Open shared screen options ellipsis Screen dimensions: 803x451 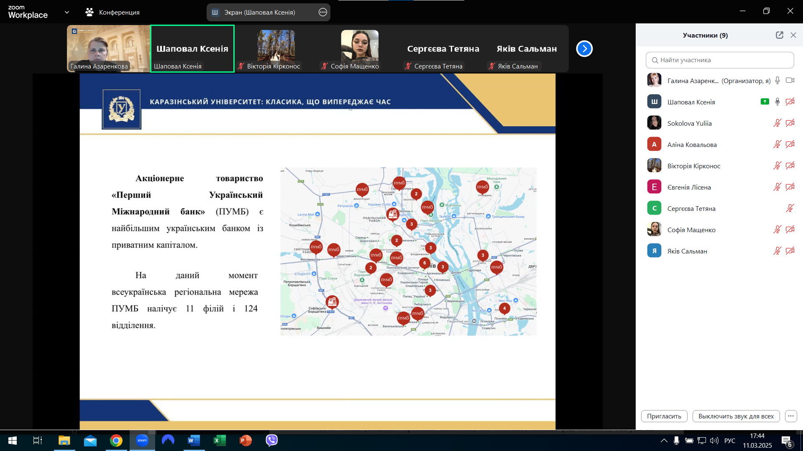click(x=323, y=13)
